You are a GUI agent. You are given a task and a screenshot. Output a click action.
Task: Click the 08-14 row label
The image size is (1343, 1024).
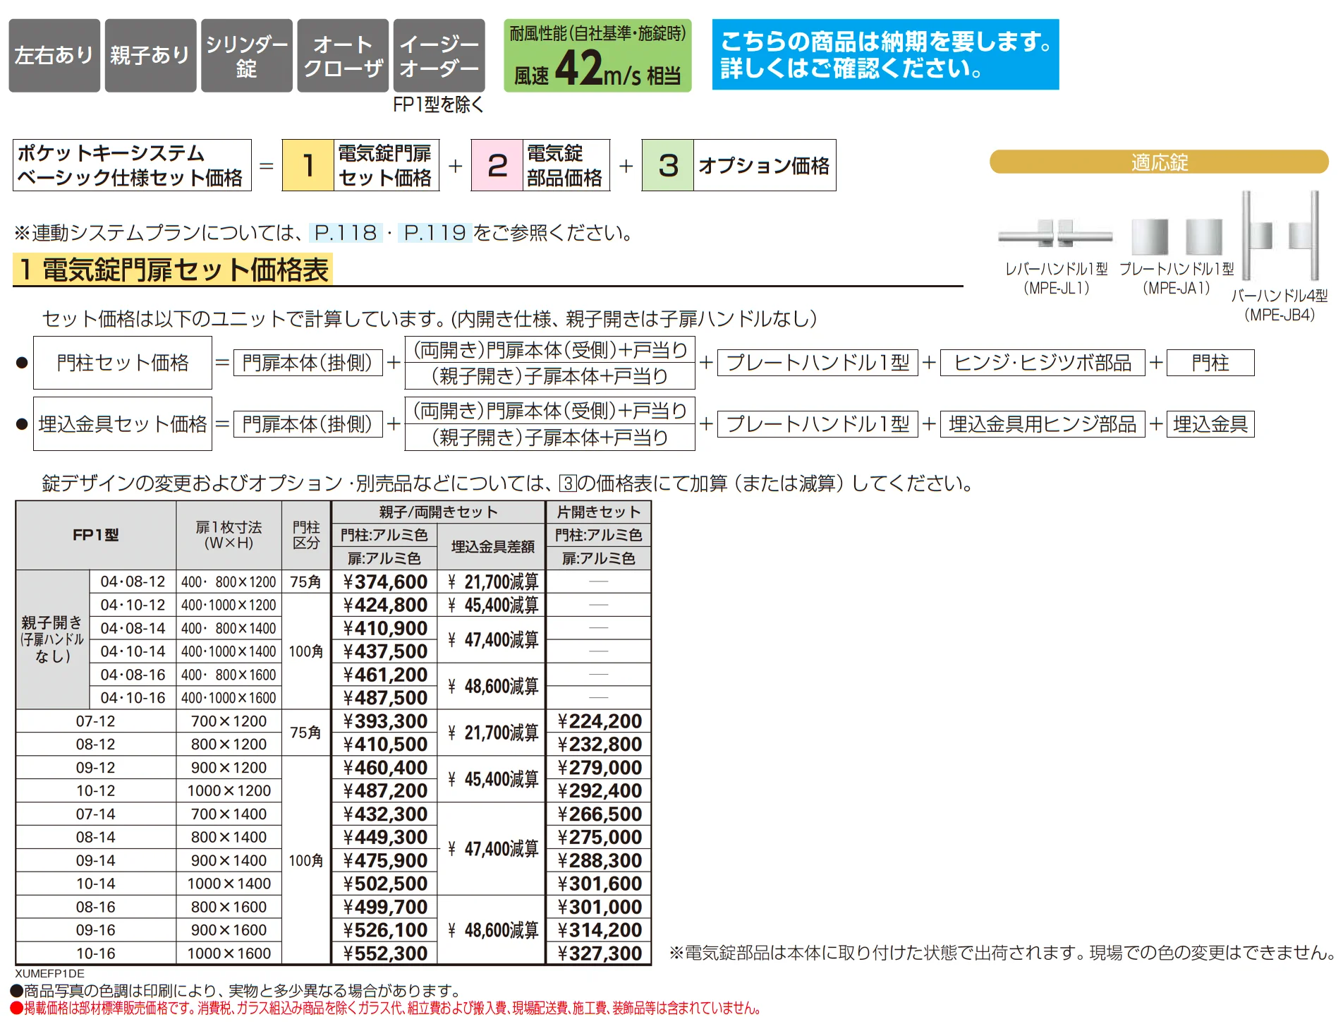(x=96, y=838)
